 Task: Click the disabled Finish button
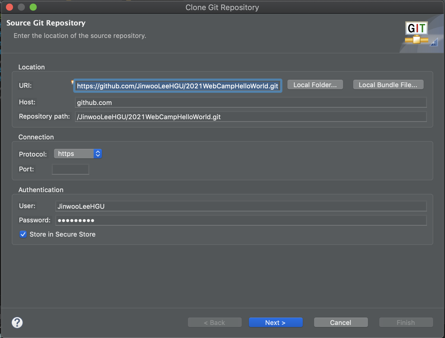coord(406,323)
